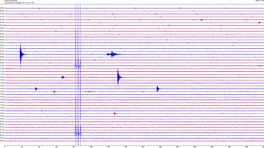The width and height of the screenshot is (264, 148).
Task: Select the 02:00 trace time label
Action: coord(2,20)
